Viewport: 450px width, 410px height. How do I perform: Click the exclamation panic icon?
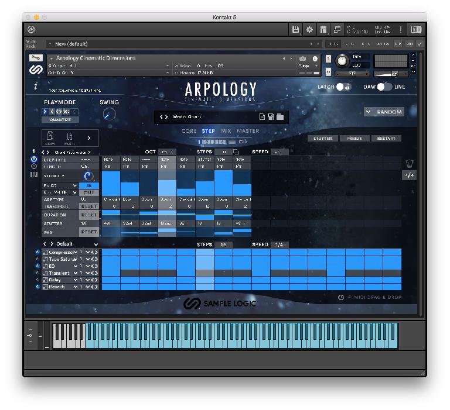[x=401, y=29]
